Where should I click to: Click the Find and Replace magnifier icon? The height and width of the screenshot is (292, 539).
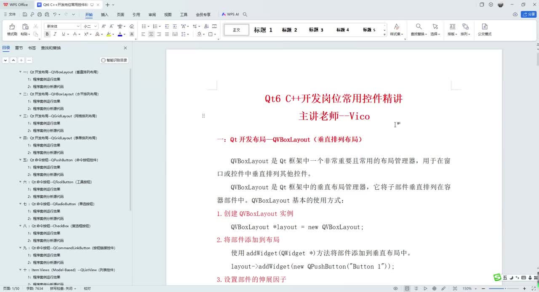click(419, 27)
